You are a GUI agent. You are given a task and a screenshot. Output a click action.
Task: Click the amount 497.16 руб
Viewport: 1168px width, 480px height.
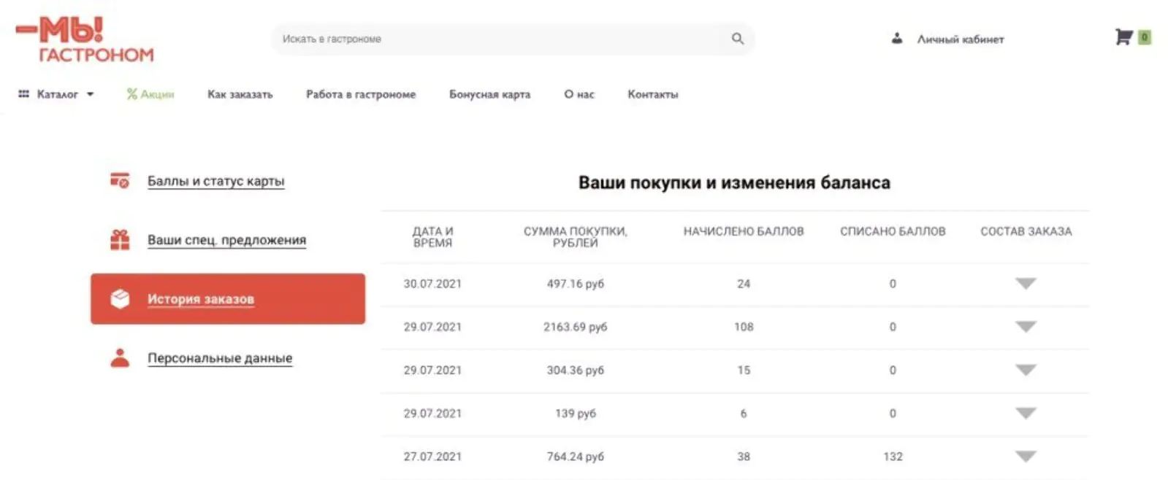point(575,284)
